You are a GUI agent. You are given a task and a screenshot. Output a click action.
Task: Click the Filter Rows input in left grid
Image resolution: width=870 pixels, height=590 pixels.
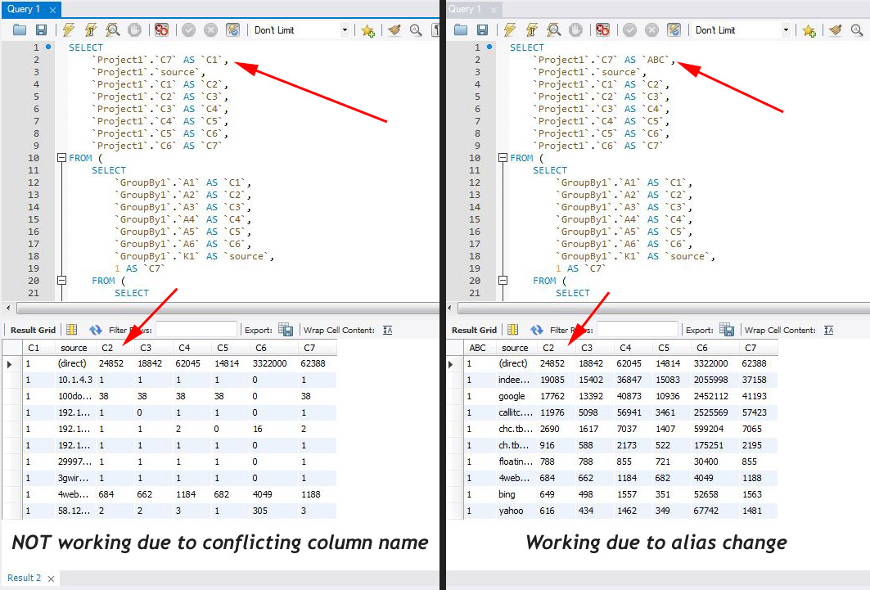[196, 330]
